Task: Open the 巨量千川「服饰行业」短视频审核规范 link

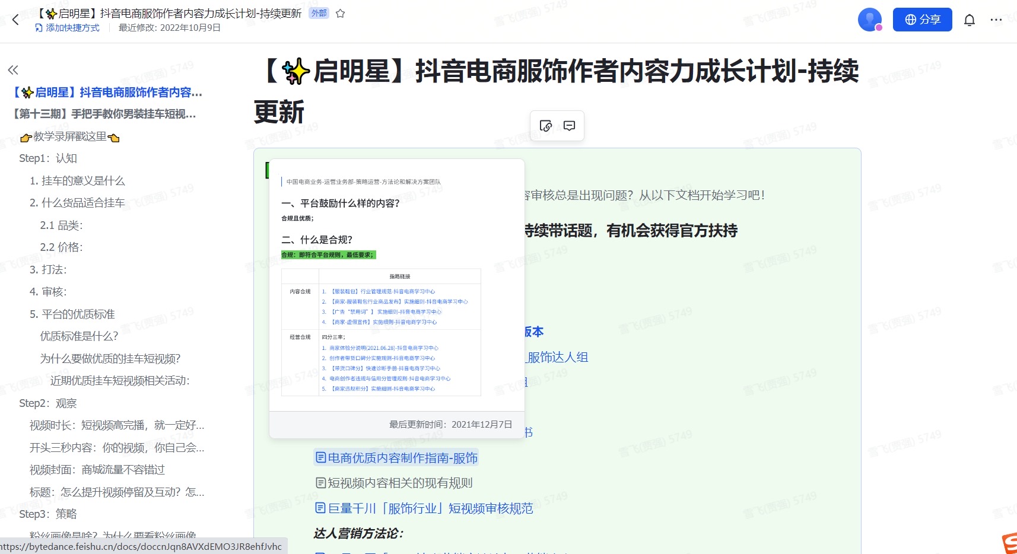Action: coord(424,508)
